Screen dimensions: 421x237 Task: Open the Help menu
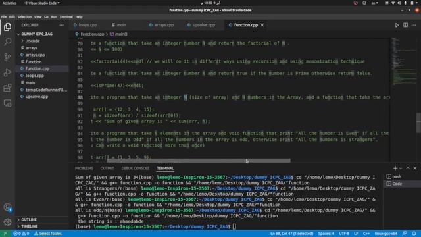(x=79, y=16)
